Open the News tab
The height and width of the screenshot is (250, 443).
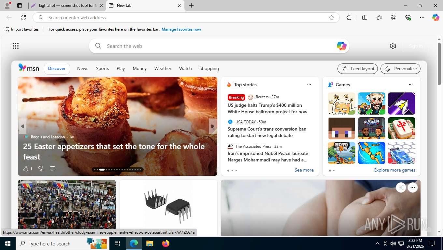(x=83, y=69)
